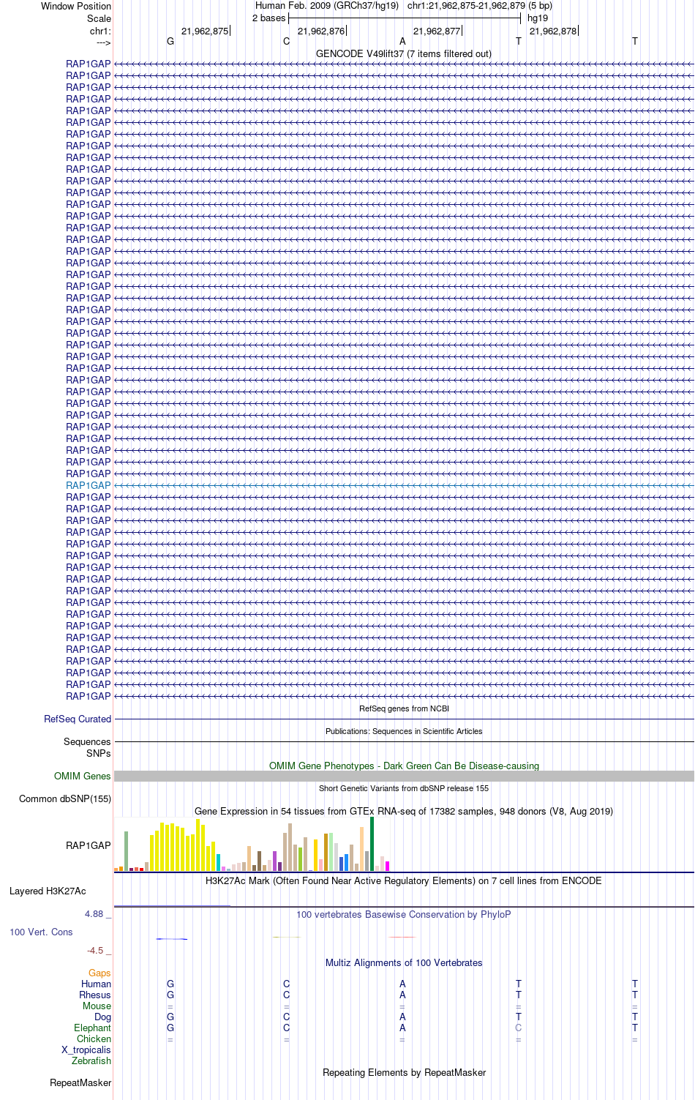This screenshot has width=695, height=1100.
Task: Select the Chicken species label
Action: pos(94,1039)
